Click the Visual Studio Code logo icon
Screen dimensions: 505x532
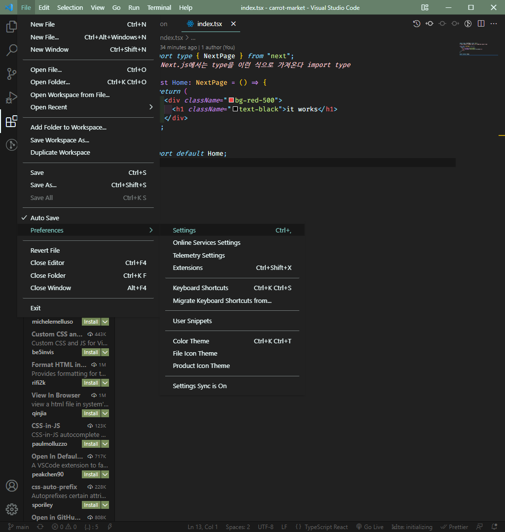coord(9,7)
